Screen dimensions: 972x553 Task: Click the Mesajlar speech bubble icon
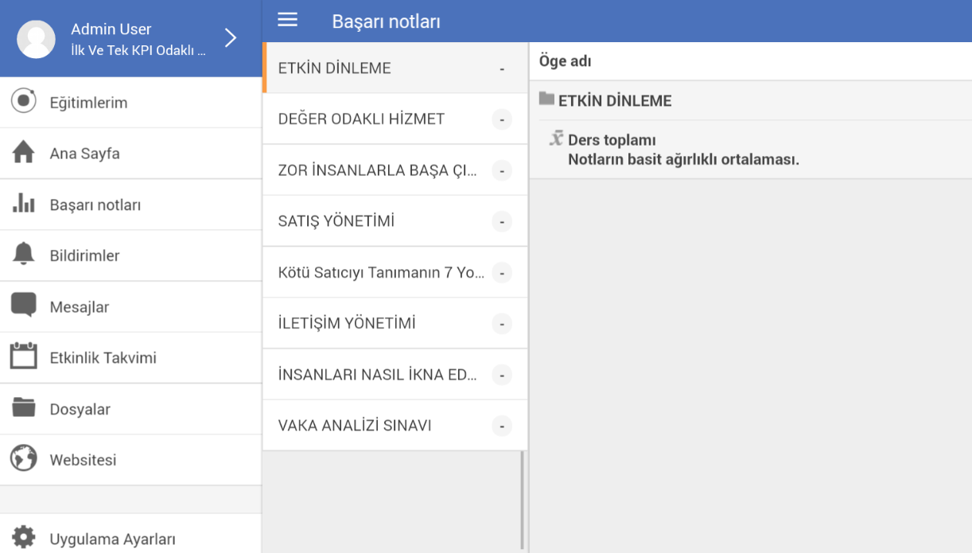[x=24, y=306]
